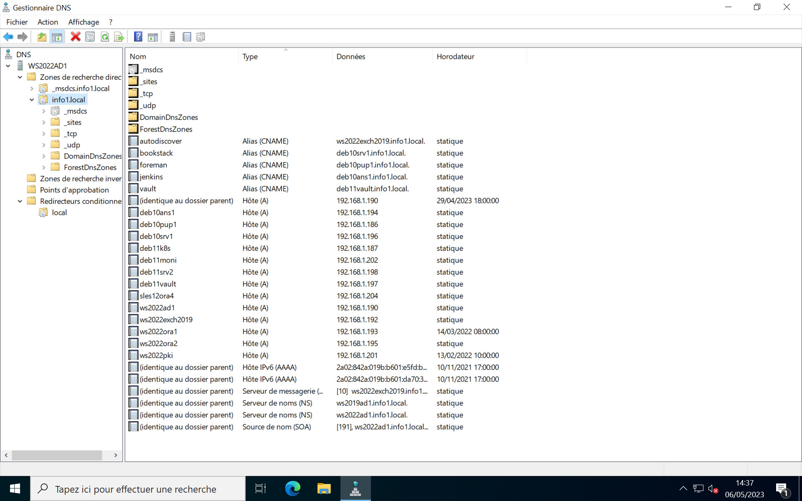Click the tree pane horizontal scrollbar

click(x=57, y=455)
